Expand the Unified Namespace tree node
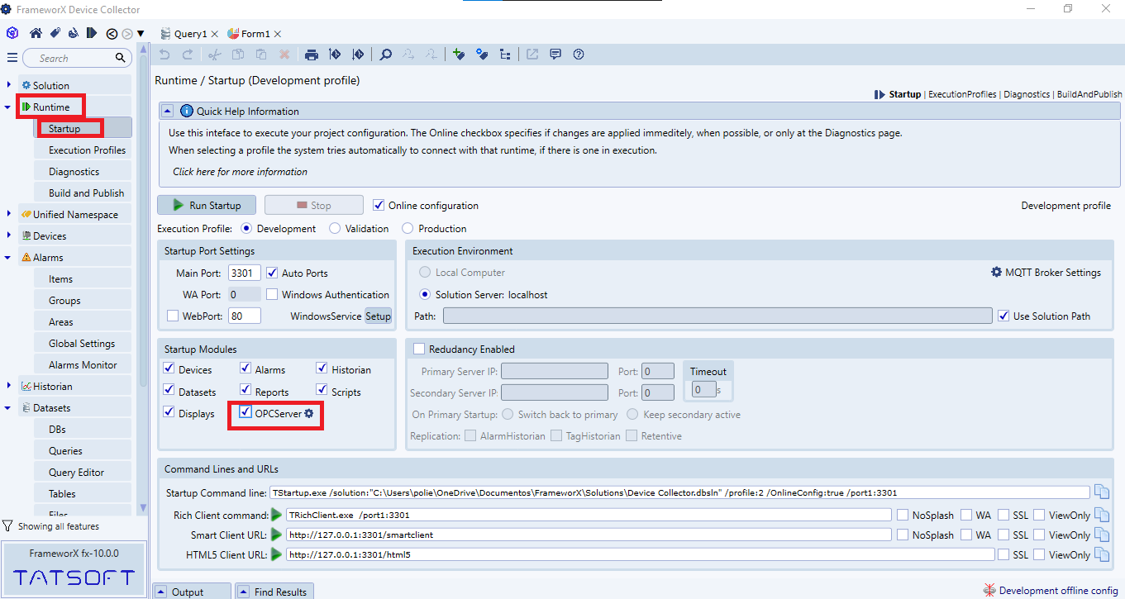The height and width of the screenshot is (599, 1125). (8, 214)
